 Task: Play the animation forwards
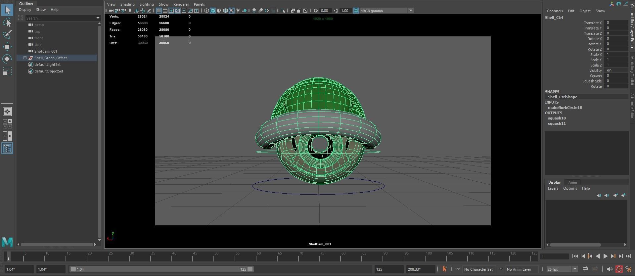click(x=605, y=256)
